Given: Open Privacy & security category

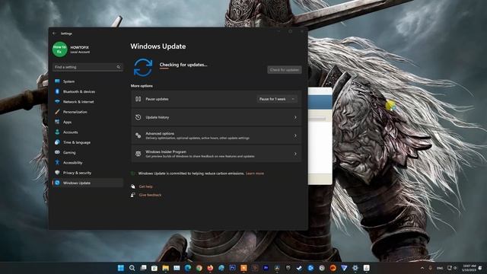Looking at the screenshot, I should (88, 173).
